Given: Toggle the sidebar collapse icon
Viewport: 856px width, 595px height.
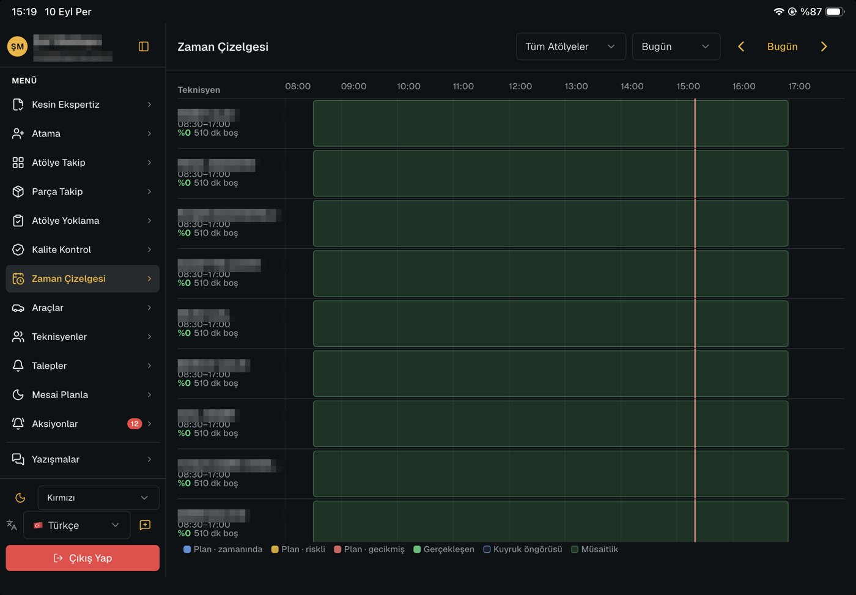Looking at the screenshot, I should click(144, 46).
